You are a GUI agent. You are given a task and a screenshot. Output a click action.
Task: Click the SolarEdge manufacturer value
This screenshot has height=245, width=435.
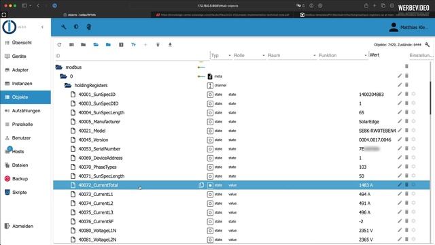368,122
